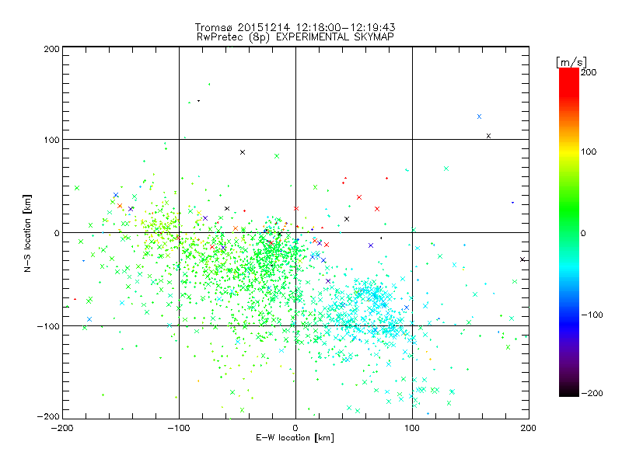Click the y-axis tick label '-100'
This screenshot has width=622, height=466.
point(48,326)
